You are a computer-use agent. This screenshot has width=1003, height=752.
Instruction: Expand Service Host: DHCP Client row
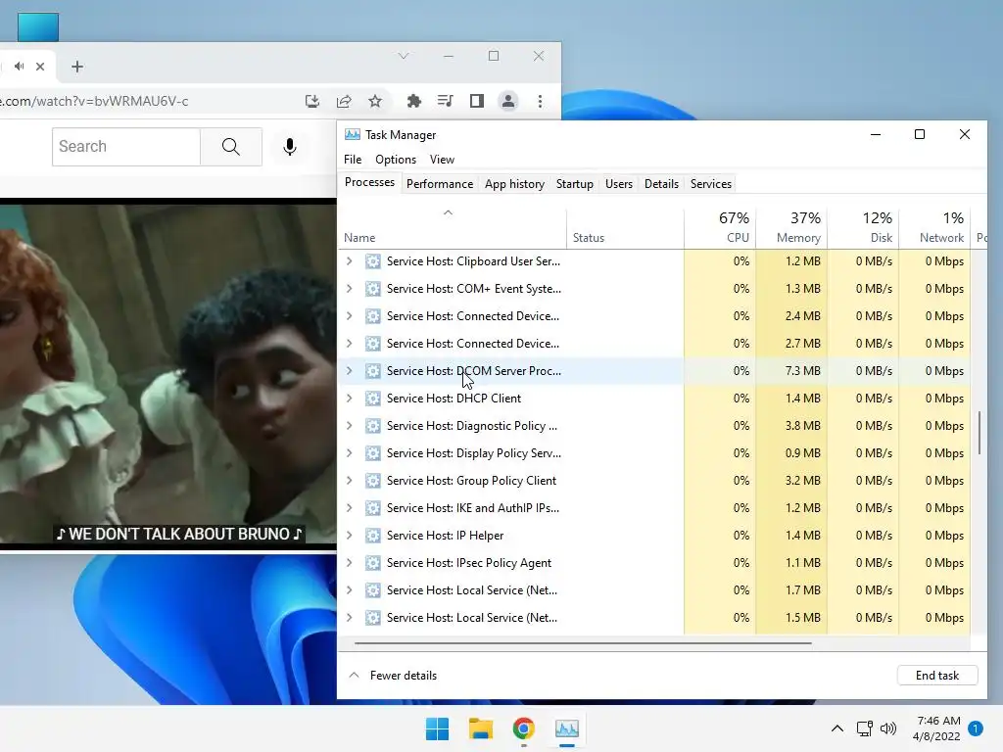click(350, 398)
